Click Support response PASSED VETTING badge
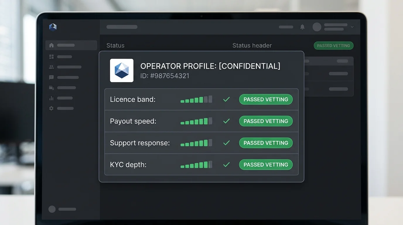 point(266,143)
